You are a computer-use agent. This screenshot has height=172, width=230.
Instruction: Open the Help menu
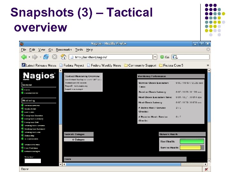click(89, 50)
